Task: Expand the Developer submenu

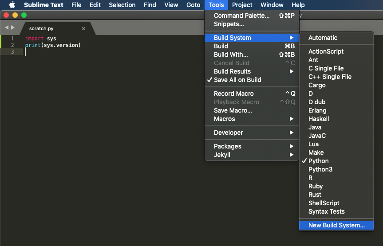Action: pos(252,133)
